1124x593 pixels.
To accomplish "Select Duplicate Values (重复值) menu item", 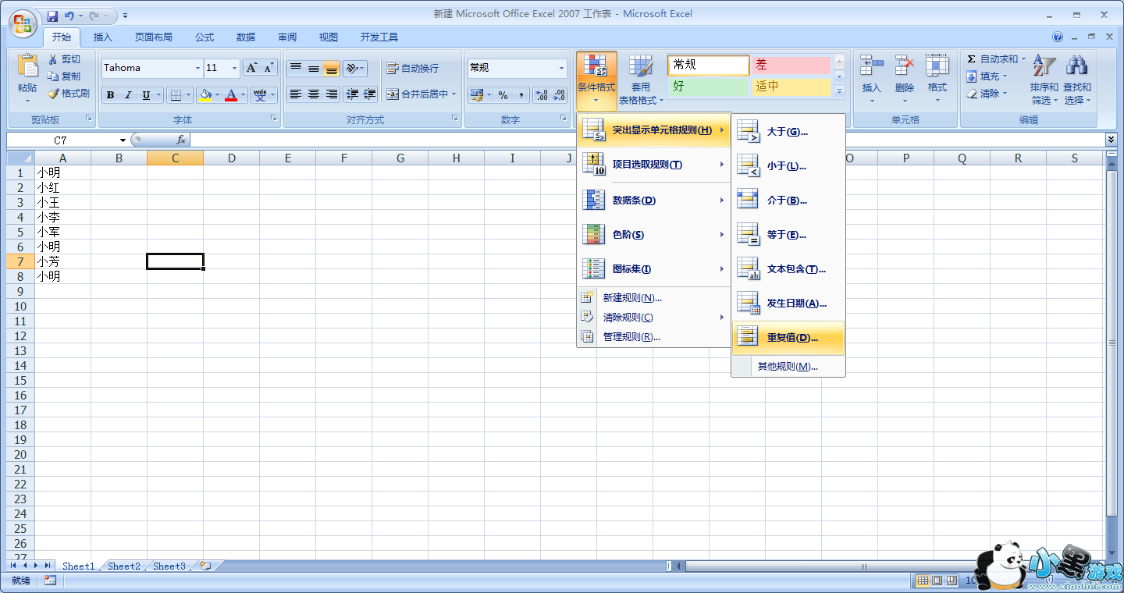I will pos(788,338).
